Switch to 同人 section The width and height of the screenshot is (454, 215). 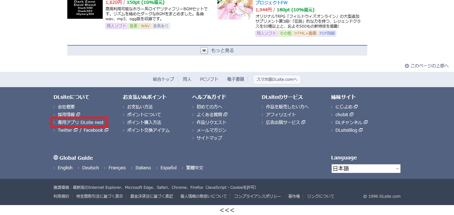(187, 79)
